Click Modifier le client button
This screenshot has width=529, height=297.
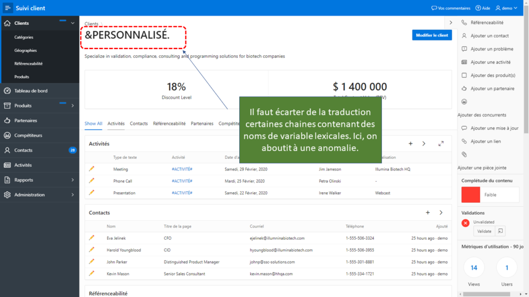point(432,35)
